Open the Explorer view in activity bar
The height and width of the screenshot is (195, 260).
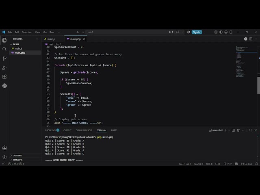pos(4,40)
